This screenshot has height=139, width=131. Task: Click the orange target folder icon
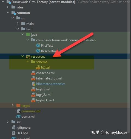[x=18, y=105]
